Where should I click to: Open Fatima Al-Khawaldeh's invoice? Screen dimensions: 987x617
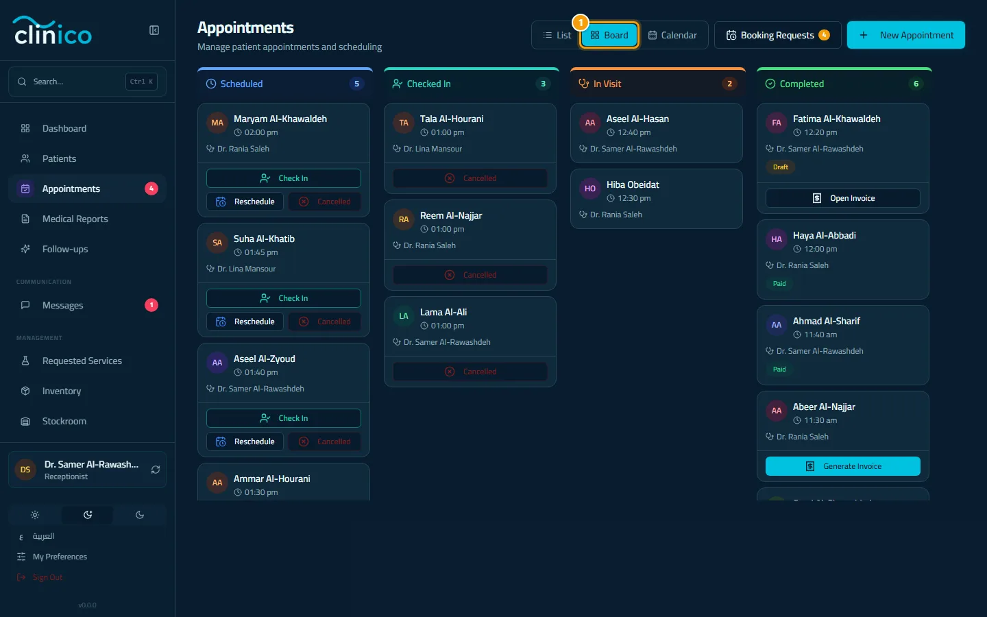pos(843,198)
